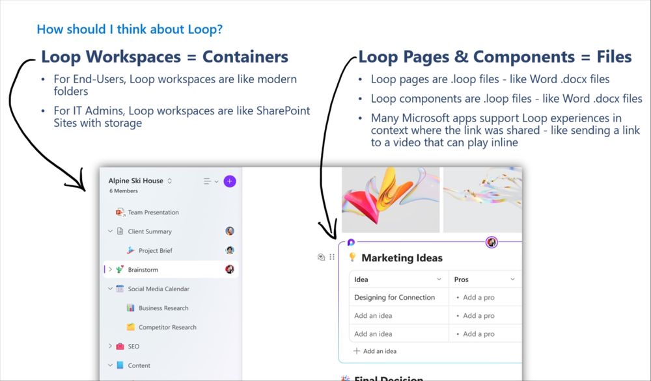
Task: Click the SEO toolbox icon
Action: coord(120,346)
